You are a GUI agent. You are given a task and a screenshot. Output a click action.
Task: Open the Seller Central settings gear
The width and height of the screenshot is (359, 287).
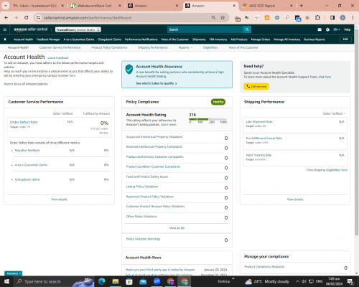point(327,29)
